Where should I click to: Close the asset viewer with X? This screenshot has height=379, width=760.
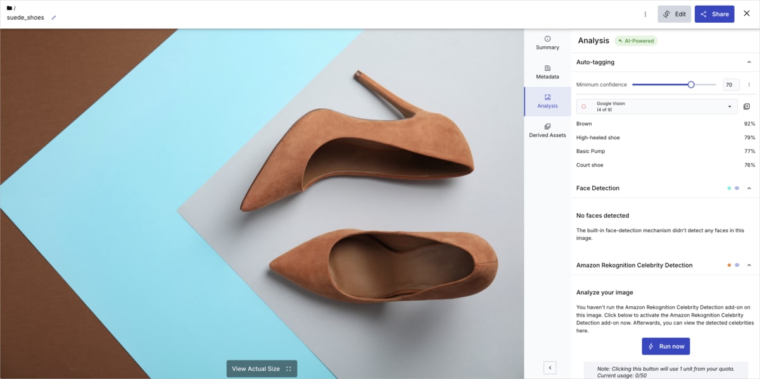[x=747, y=13]
